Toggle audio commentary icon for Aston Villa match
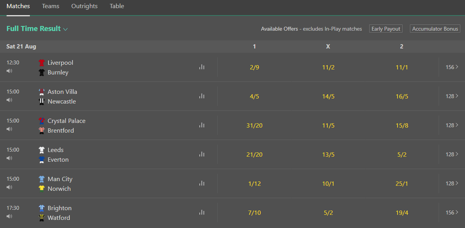 (9, 100)
